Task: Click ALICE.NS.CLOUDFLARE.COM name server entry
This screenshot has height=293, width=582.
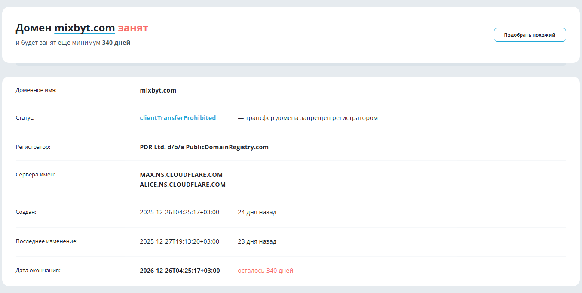Action: 183,185
